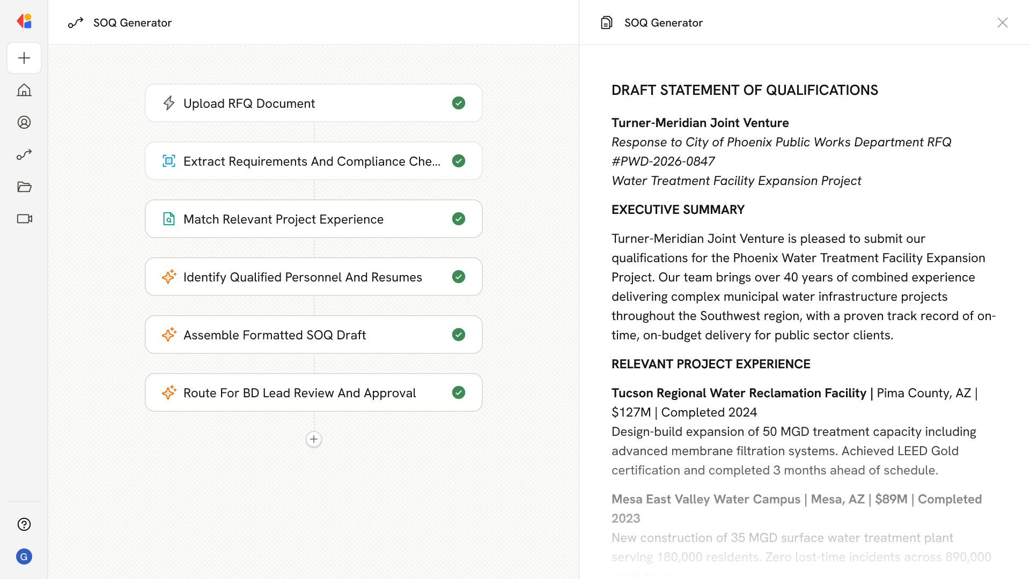Open Home from the sidebar

pyautogui.click(x=24, y=90)
